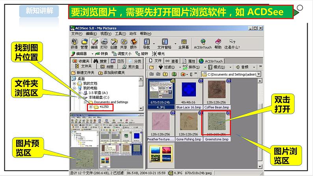Click the green refresh icon beside the up-folder icon
Image resolution: width=313 pixels, height=176 pixels.
[174, 74]
